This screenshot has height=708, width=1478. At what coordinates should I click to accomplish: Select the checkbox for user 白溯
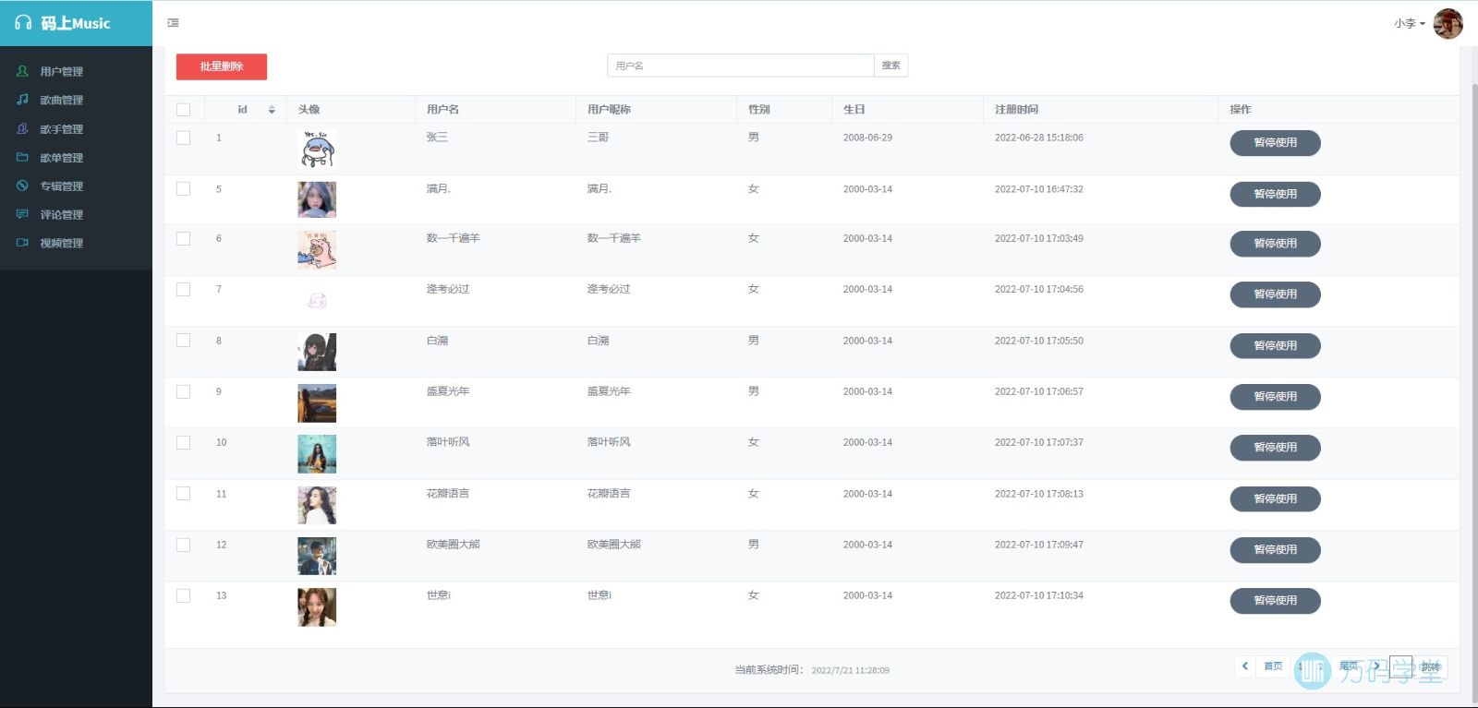pos(183,341)
